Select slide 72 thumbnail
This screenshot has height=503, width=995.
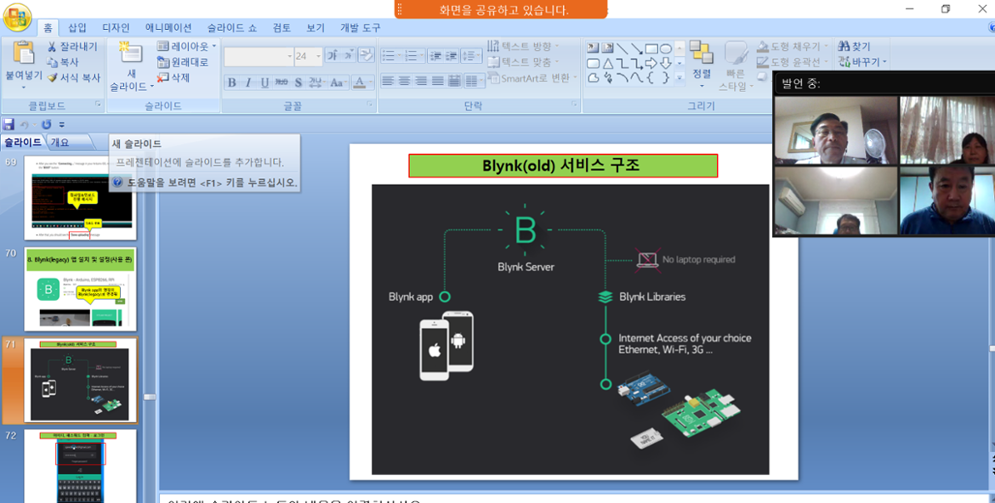pyautogui.click(x=81, y=466)
